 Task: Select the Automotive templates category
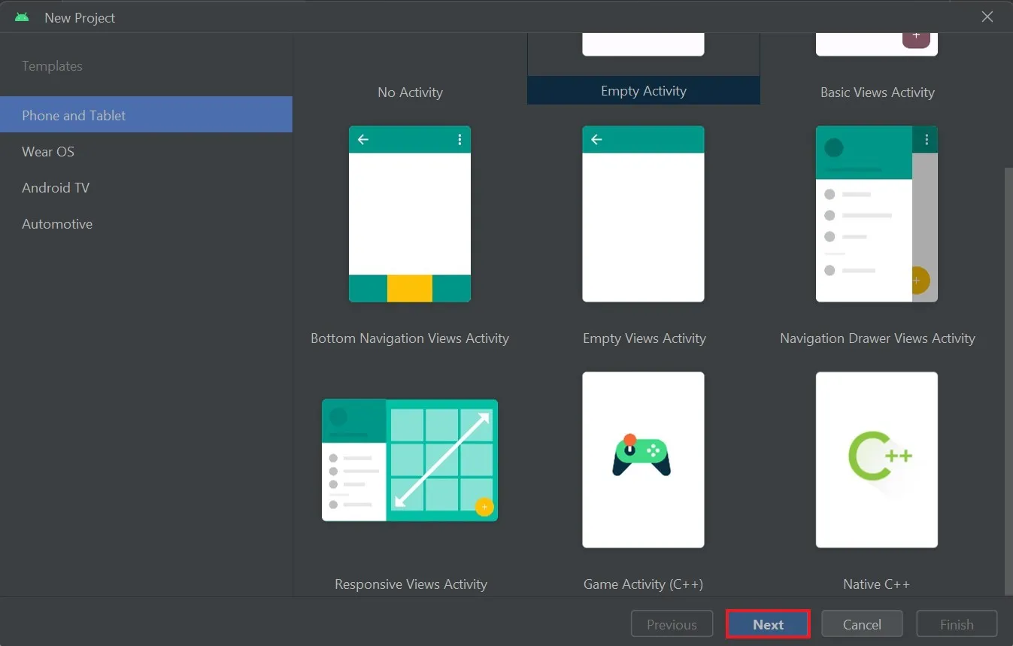click(56, 223)
